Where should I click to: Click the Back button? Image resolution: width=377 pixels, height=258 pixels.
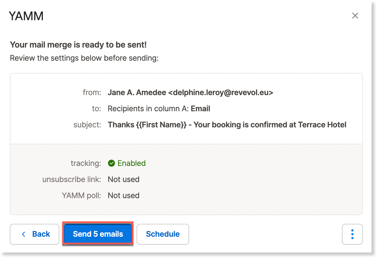[35, 234]
